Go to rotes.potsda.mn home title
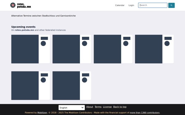The image size is (185, 115). click(24, 6)
